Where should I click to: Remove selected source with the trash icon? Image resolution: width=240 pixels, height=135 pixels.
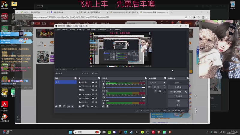pyautogui.click(x=83, y=106)
